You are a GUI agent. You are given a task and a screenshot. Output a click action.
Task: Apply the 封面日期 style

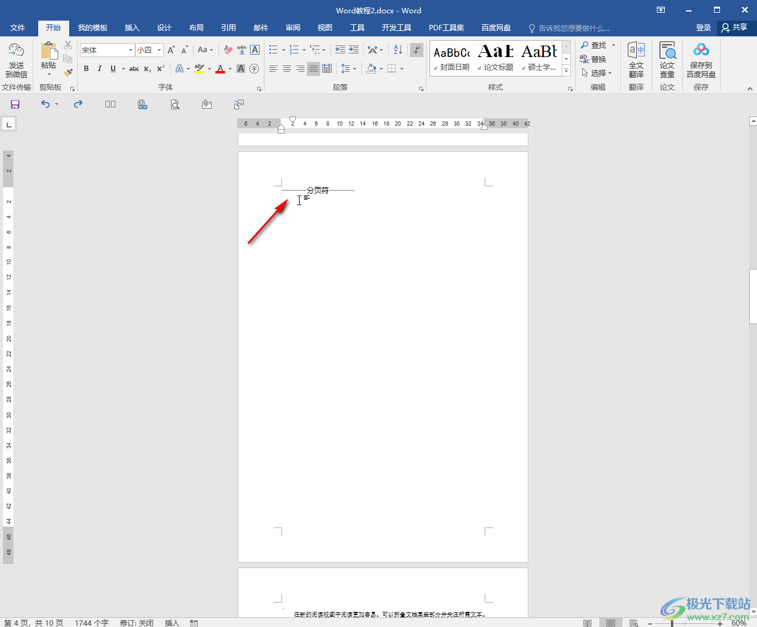click(x=453, y=58)
